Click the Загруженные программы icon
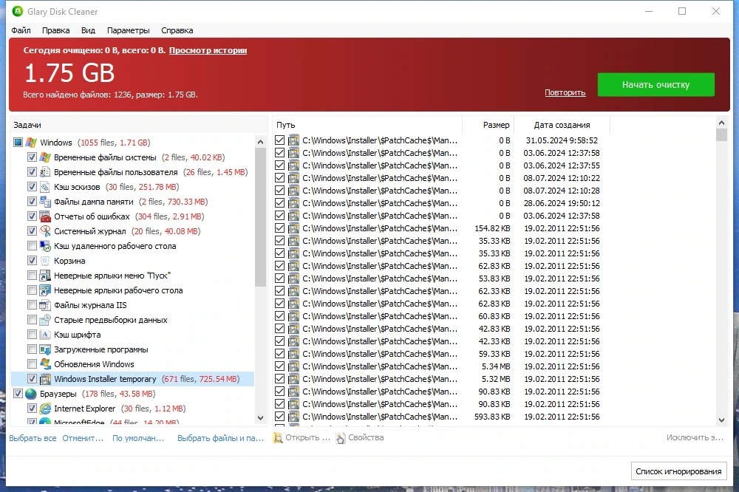Viewport: 739px width, 492px height. pos(45,349)
